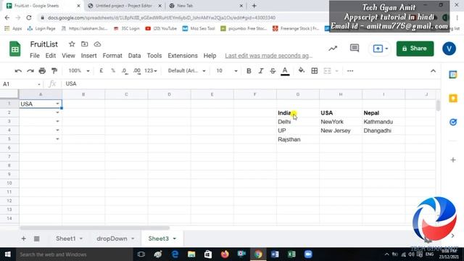Open the Data menu
464x261 pixels.
tap(134, 56)
